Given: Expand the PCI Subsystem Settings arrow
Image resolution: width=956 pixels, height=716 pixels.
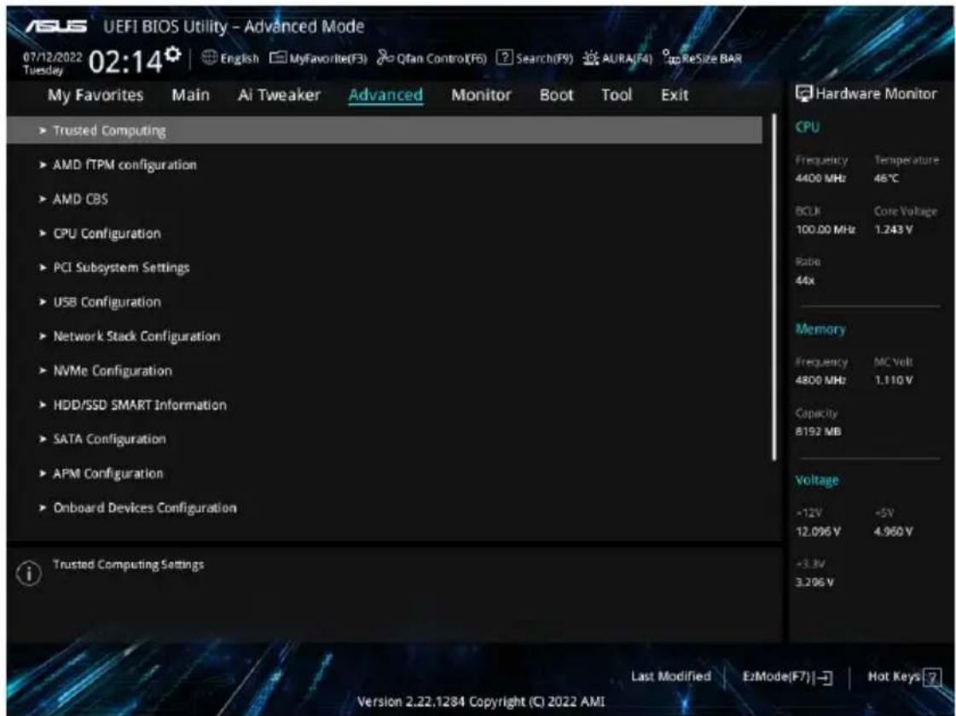Looking at the screenshot, I should (x=43, y=268).
